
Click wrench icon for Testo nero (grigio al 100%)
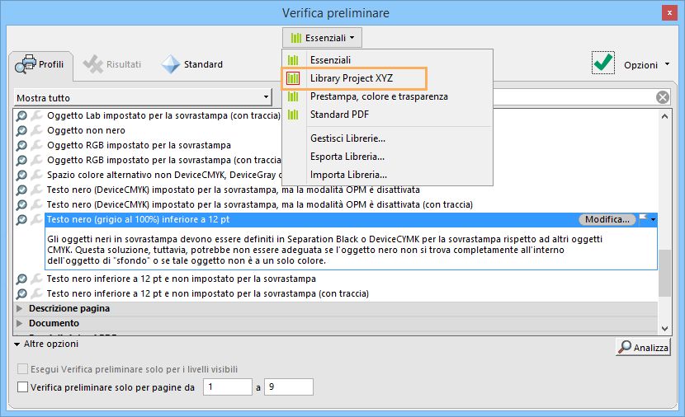[x=36, y=219]
